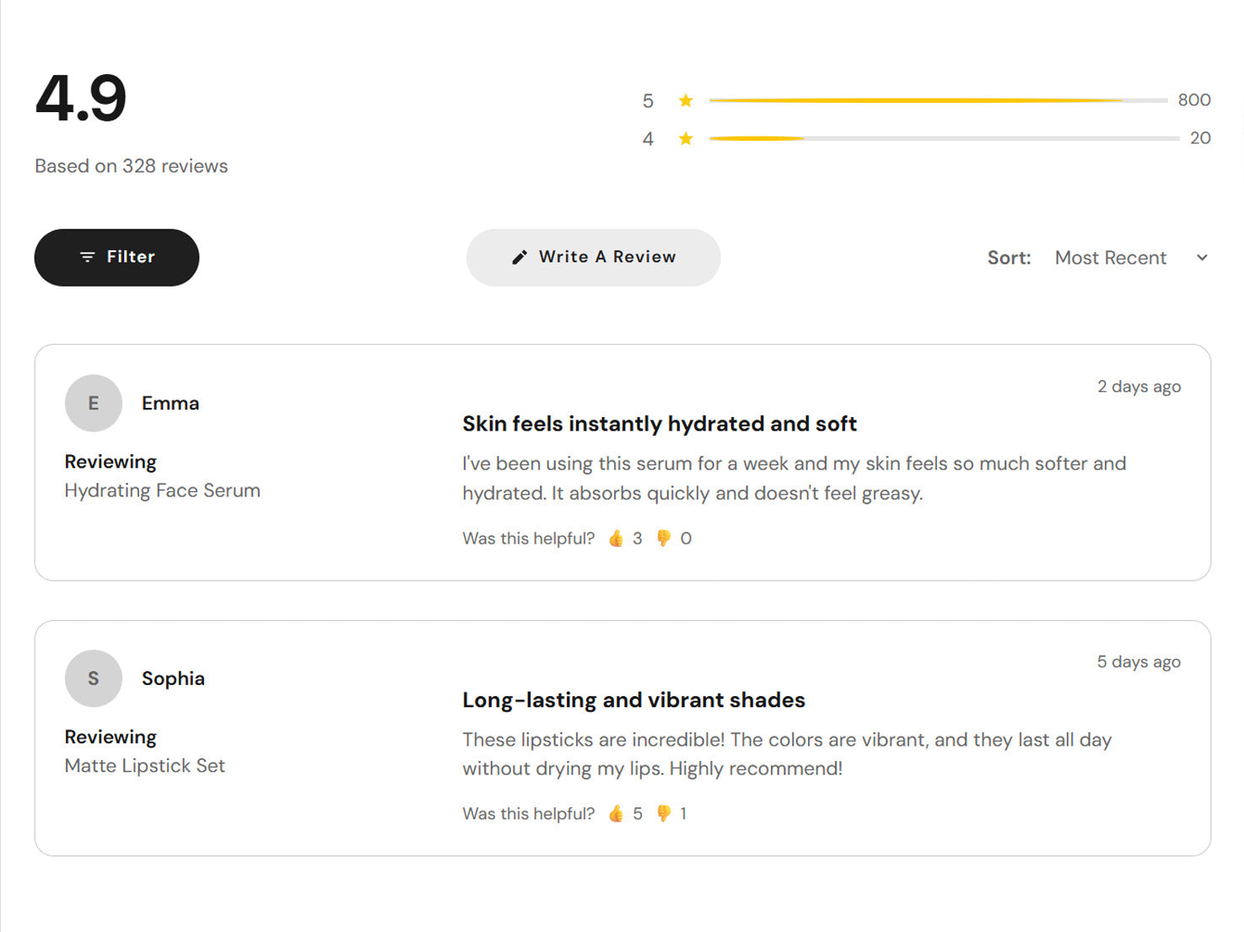This screenshot has height=932, width=1244.
Task: Thumbs down Sophia's lipstick review
Action: (x=664, y=814)
